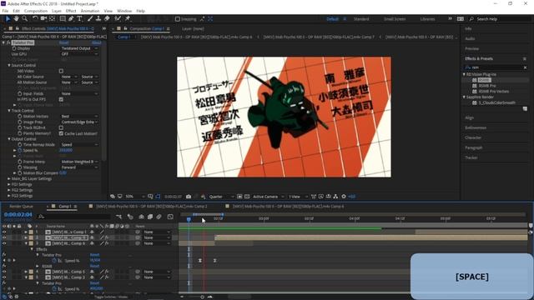Expand the FG1 Settings group

(x=9, y=184)
